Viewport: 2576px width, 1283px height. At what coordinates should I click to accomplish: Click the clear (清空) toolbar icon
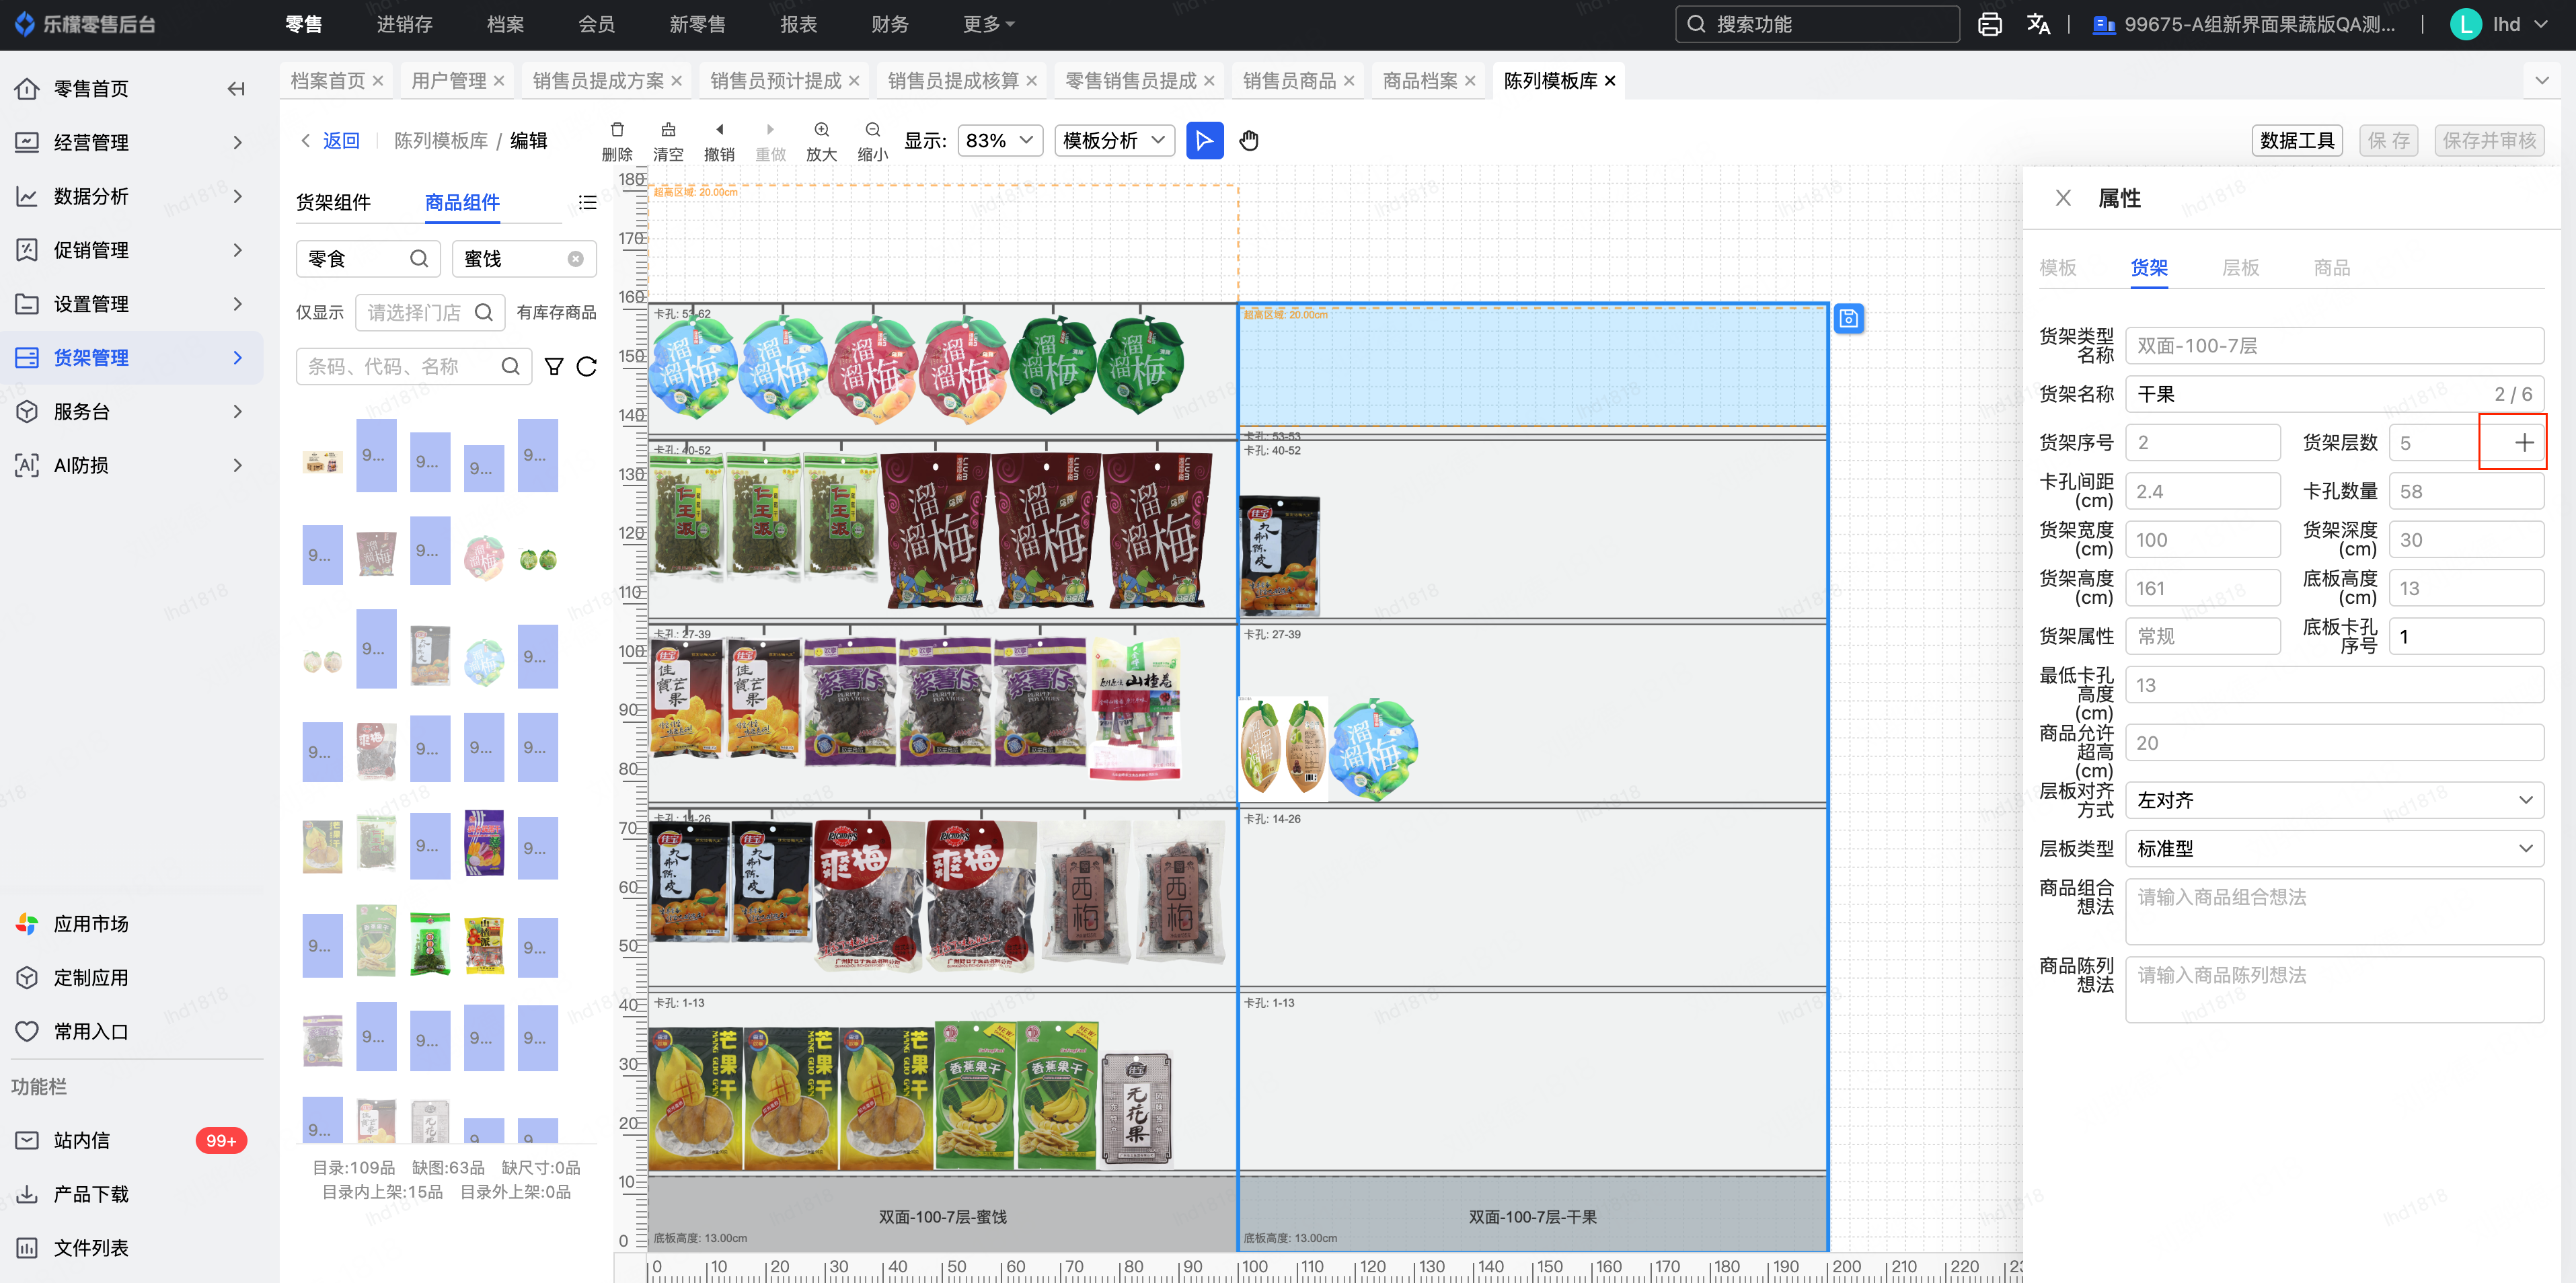point(668,130)
